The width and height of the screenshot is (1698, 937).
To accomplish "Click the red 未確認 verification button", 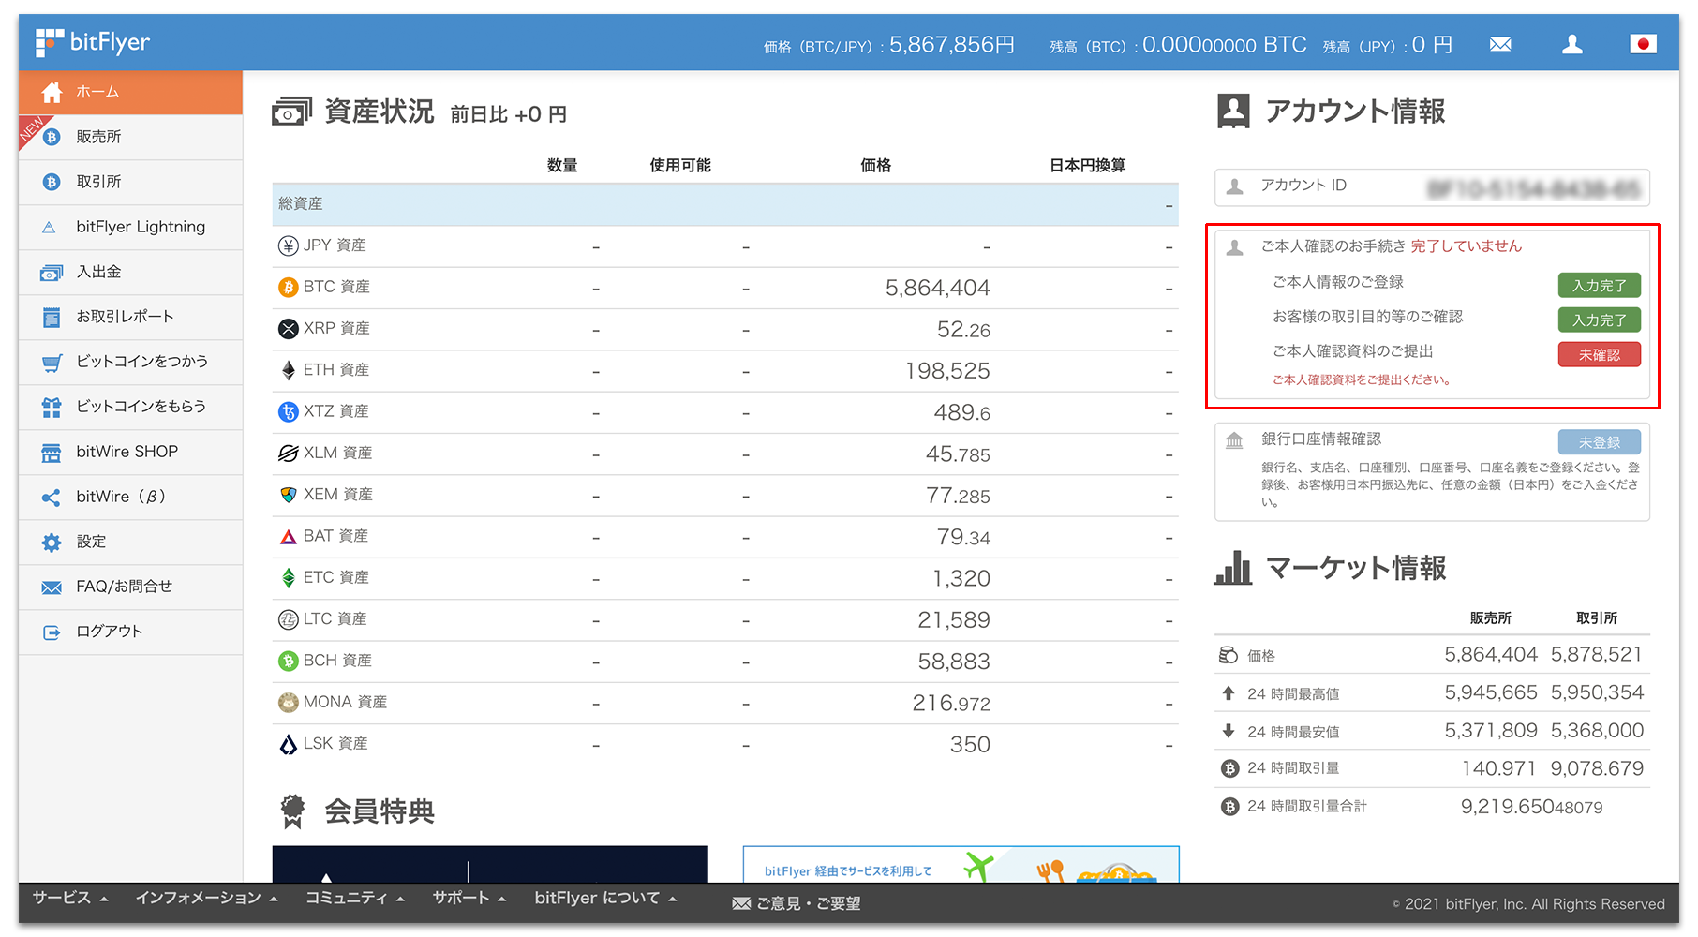I will click(x=1598, y=354).
